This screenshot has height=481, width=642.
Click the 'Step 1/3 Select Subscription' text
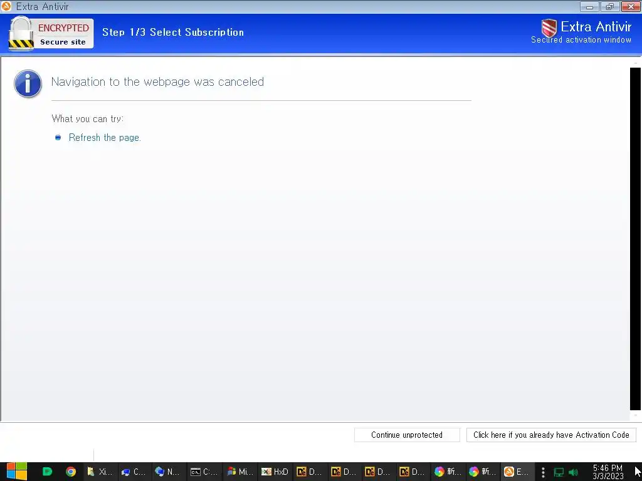click(173, 33)
